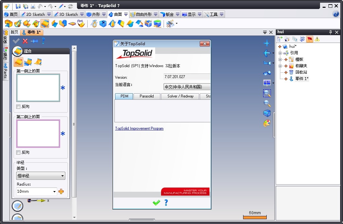The height and width of the screenshot is (224, 343).
Task: Open the 当前语言 language dropdown
Action: click(x=187, y=87)
